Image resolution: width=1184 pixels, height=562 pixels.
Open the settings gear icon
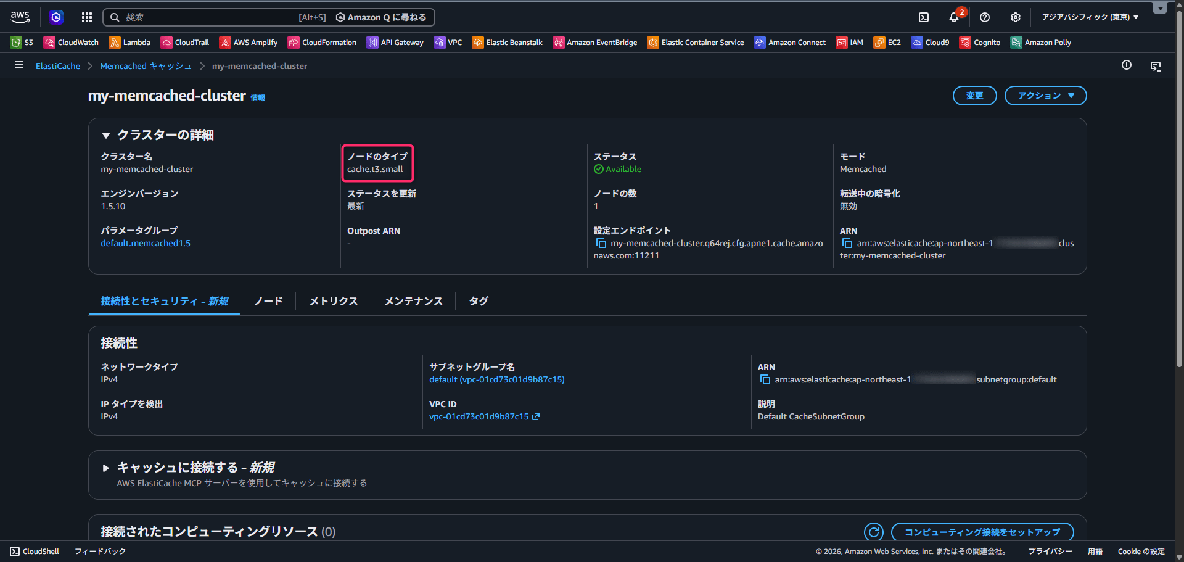(1016, 17)
